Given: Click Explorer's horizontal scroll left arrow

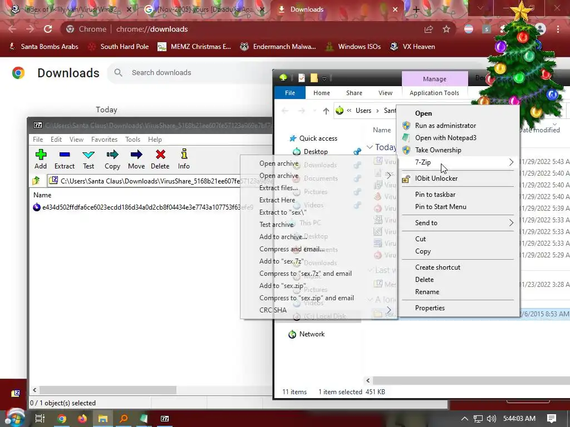Looking at the screenshot, I should 368,380.
